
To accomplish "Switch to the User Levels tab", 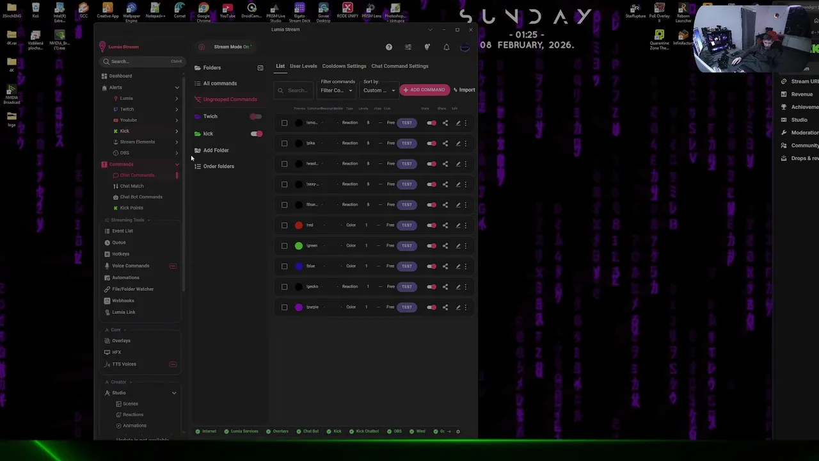I will [303, 66].
